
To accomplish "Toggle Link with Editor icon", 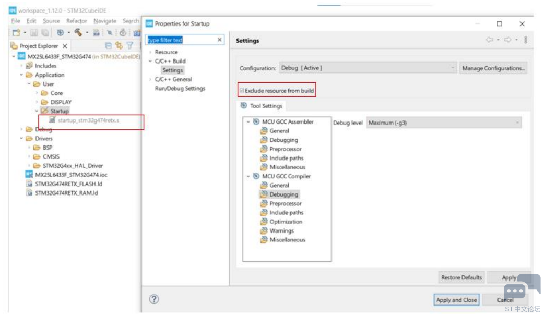I will [x=119, y=45].
